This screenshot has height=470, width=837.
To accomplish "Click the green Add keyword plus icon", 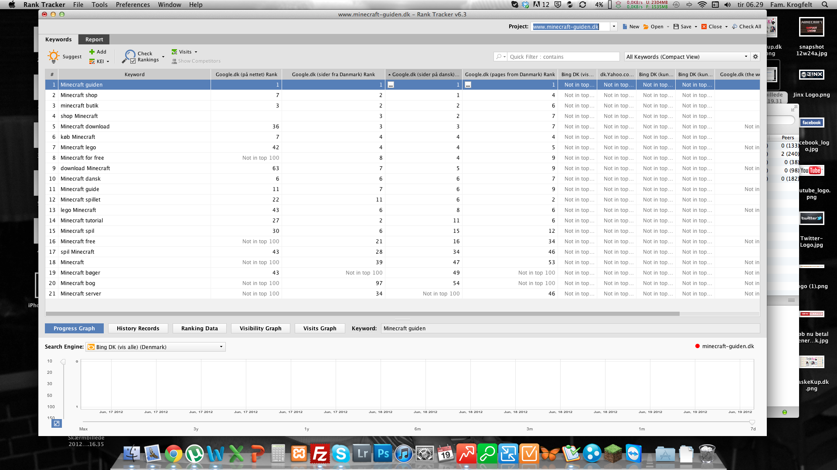I will tap(92, 52).
